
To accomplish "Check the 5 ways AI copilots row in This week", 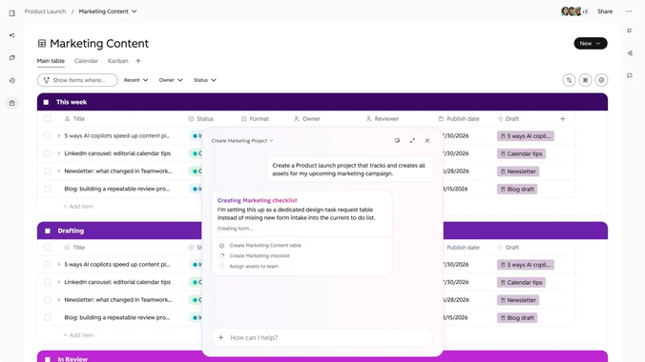I will [x=48, y=135].
